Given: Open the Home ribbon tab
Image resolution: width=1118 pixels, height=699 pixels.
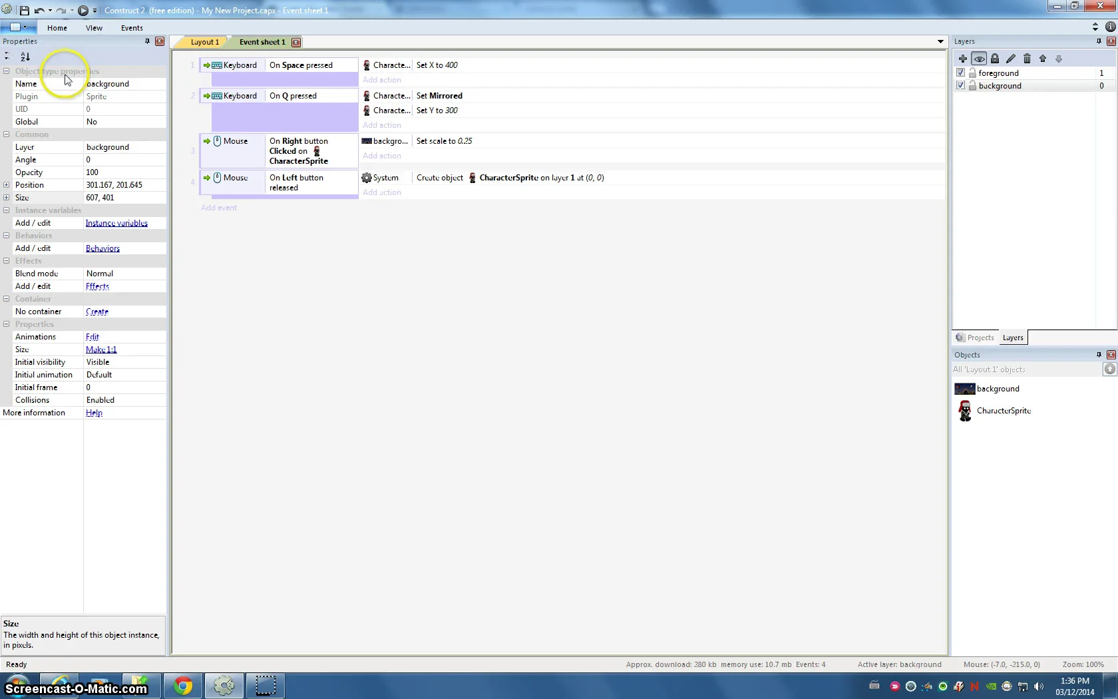Looking at the screenshot, I should [x=57, y=28].
